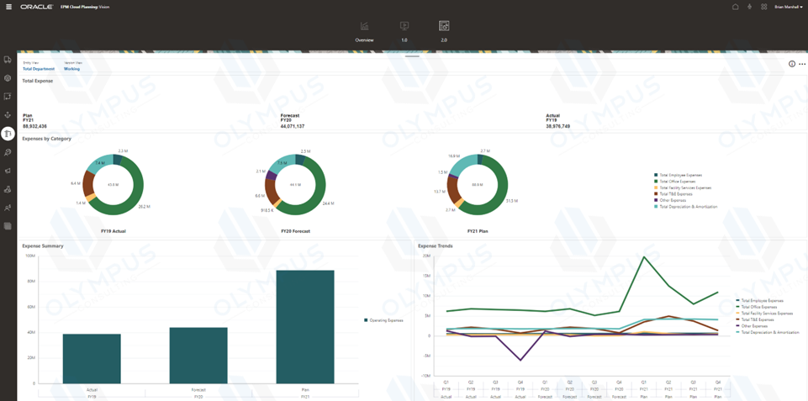The width and height of the screenshot is (808, 401).
Task: Click the Expense Trends panel title
Action: point(436,245)
